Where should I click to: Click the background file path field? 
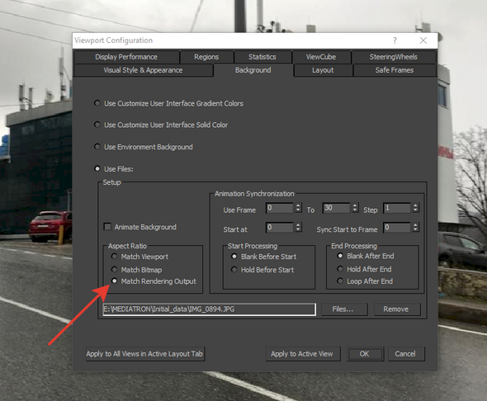(210, 309)
